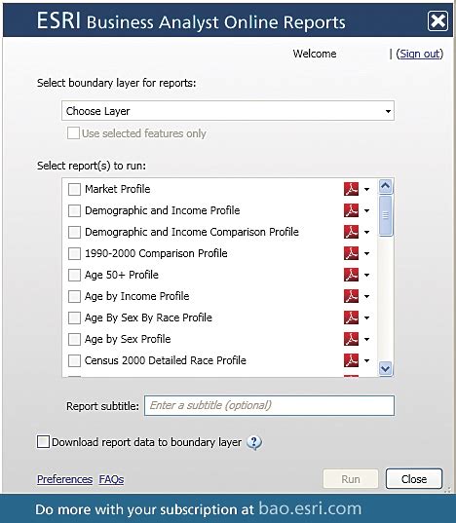456x523 pixels.
Task: Click the Close button
Action: (x=414, y=479)
